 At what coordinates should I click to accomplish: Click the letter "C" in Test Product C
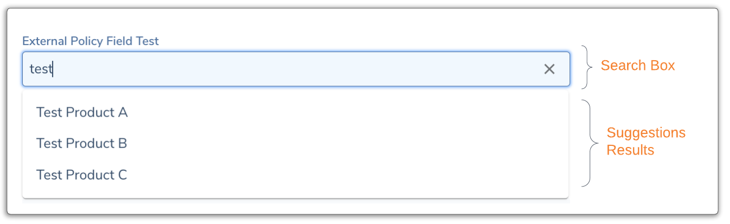(122, 175)
